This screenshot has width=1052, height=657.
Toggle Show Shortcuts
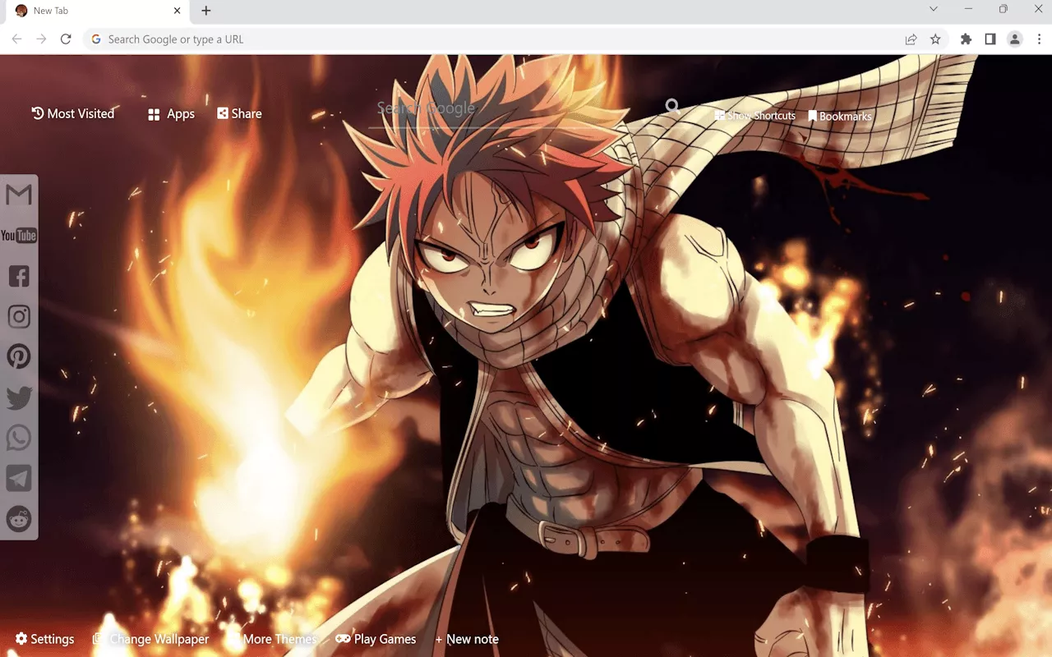click(755, 116)
